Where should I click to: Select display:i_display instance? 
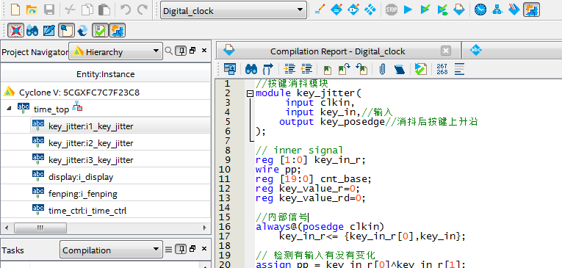tap(81, 177)
